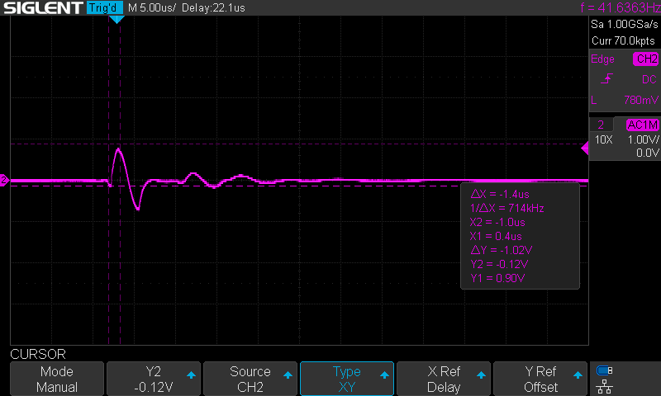Click the Edge trigger type label

[602, 59]
